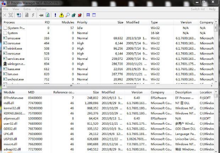
Task: Click the yellow warning triangle icon
Action: click(x=61, y=15)
